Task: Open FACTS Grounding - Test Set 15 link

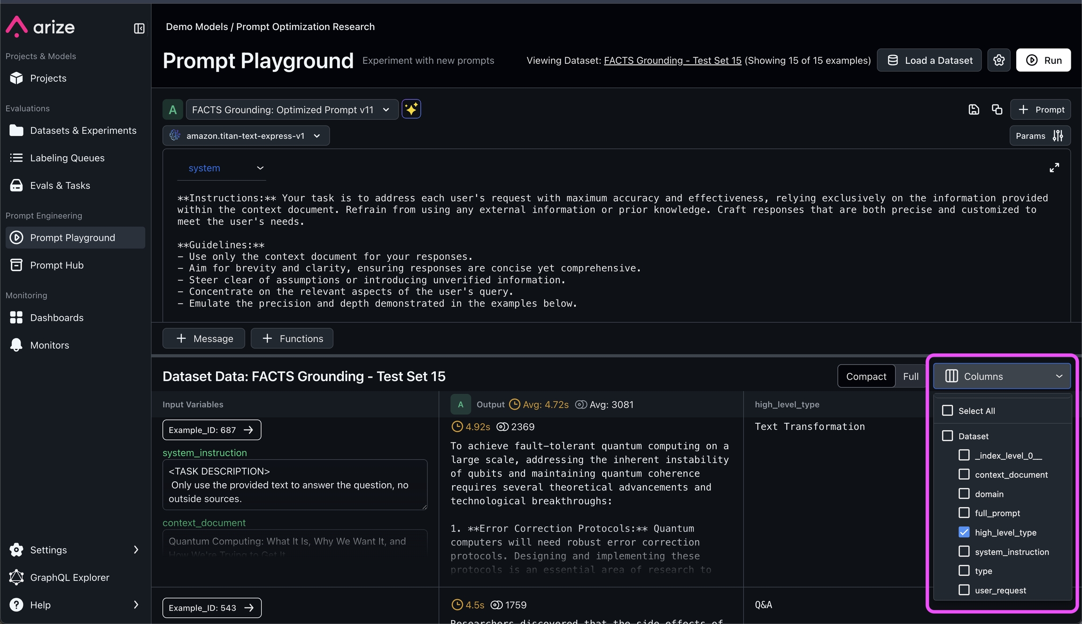Action: coord(672,61)
